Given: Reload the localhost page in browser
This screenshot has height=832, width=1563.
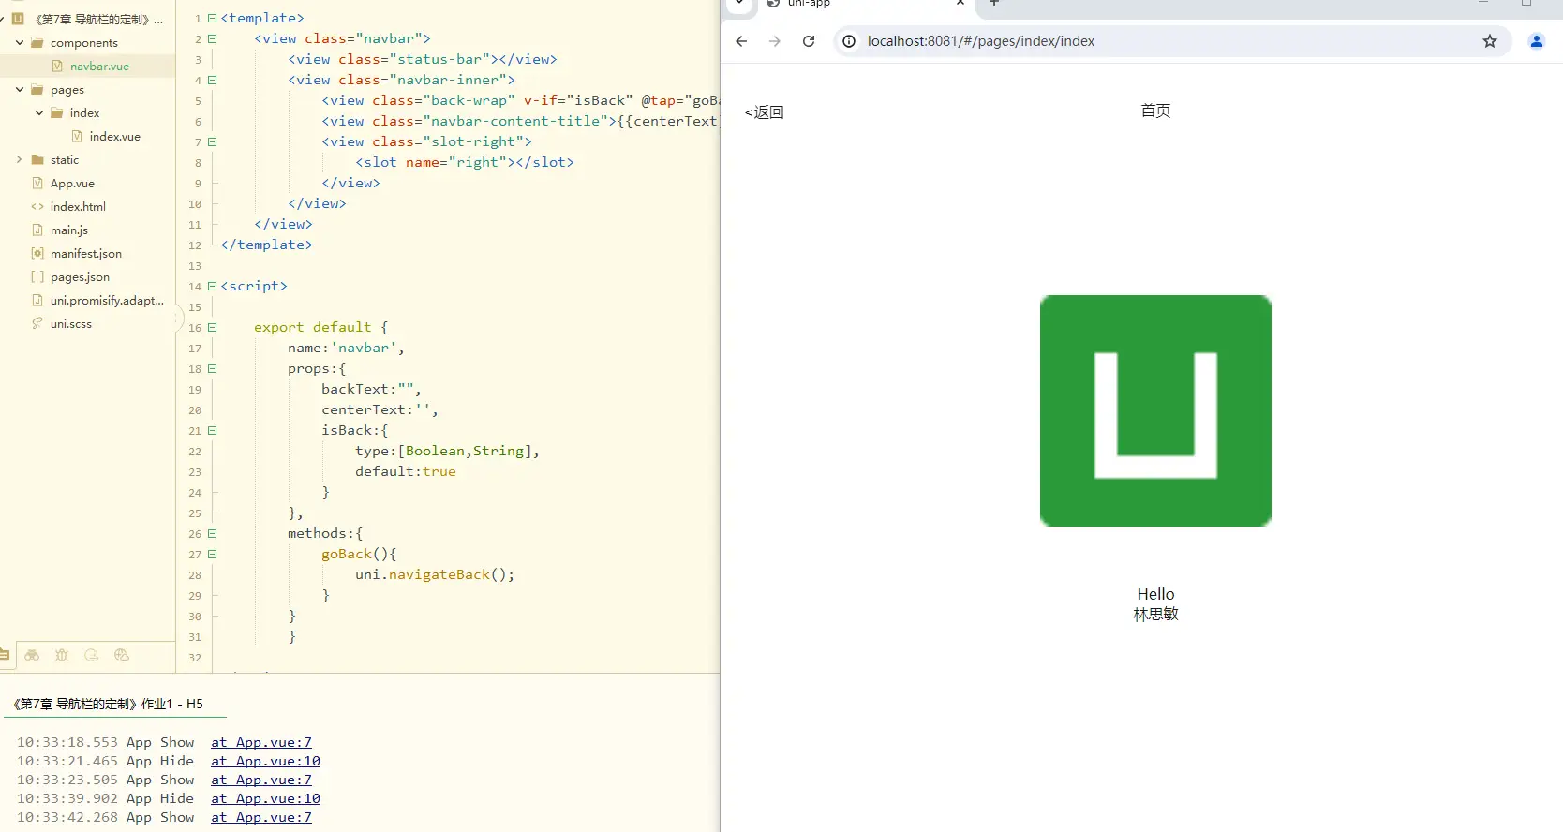Looking at the screenshot, I should 809,41.
